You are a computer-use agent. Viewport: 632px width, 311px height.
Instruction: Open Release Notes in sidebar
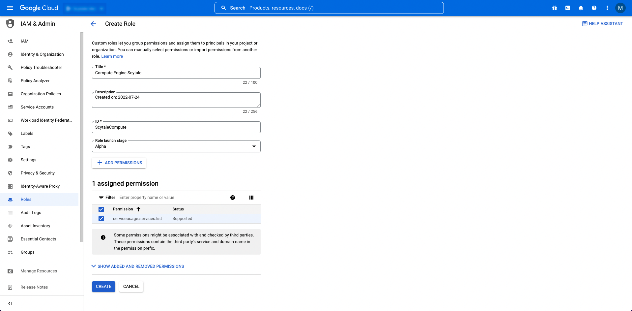click(34, 287)
